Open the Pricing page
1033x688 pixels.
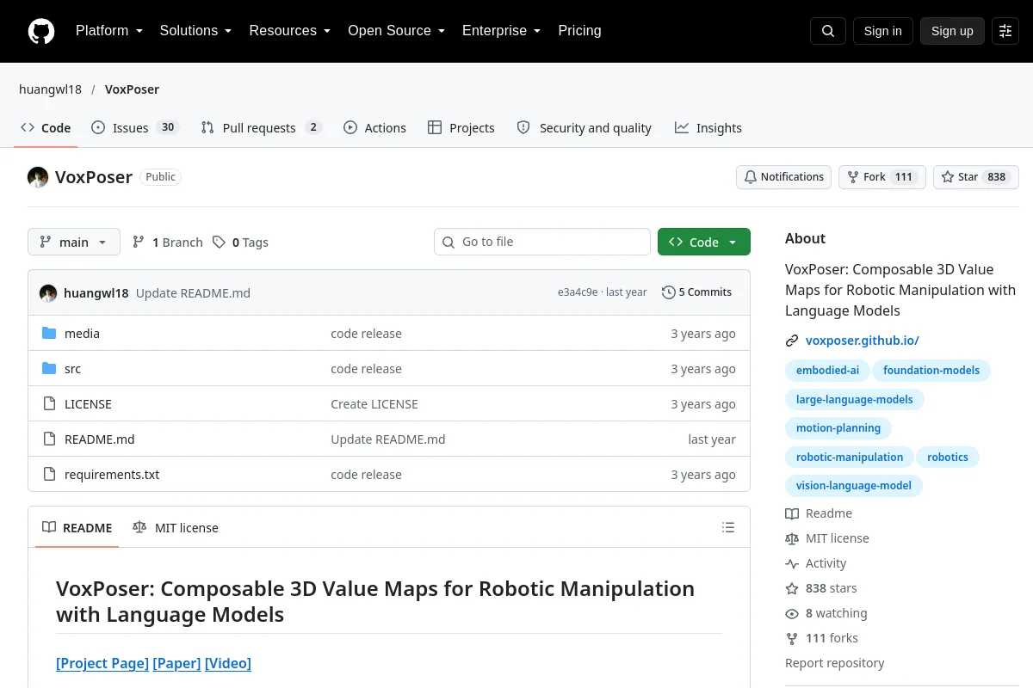click(x=579, y=31)
